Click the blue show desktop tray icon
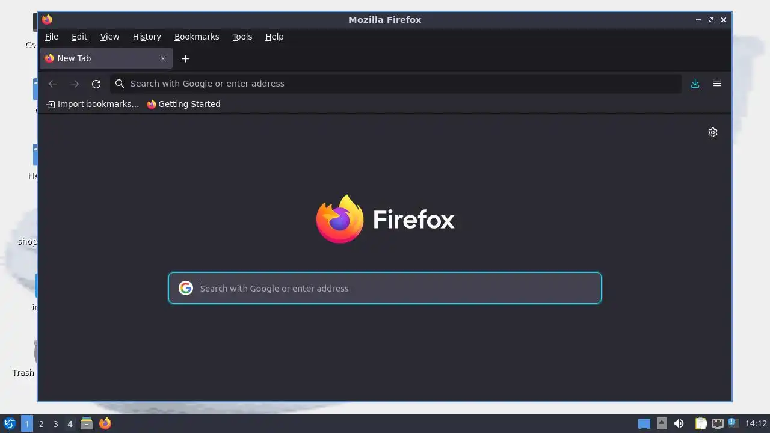 (x=644, y=423)
